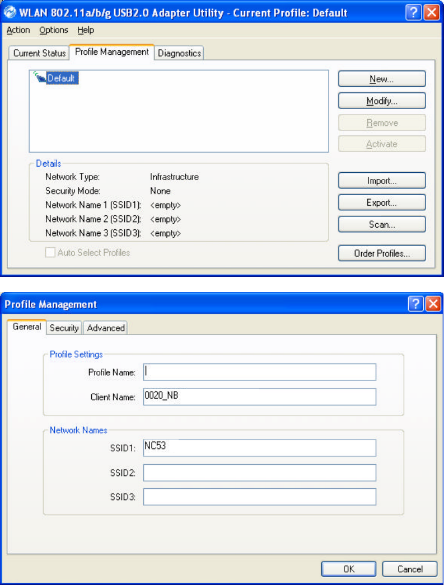The image size is (444, 585).
Task: Click the Network Name 2 (SSID2) label
Action: (x=93, y=219)
